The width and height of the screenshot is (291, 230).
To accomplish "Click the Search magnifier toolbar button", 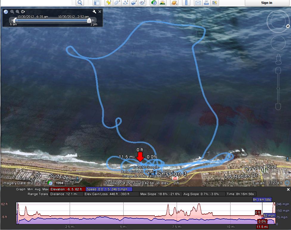I will [80, 3].
